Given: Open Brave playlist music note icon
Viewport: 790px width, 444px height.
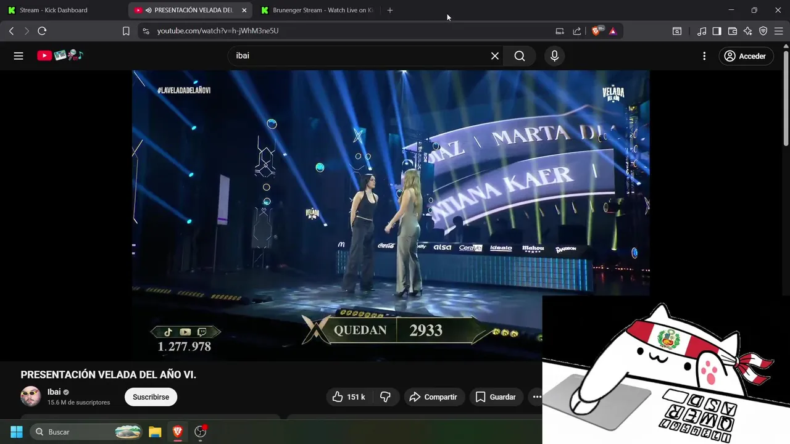Looking at the screenshot, I should 702,31.
